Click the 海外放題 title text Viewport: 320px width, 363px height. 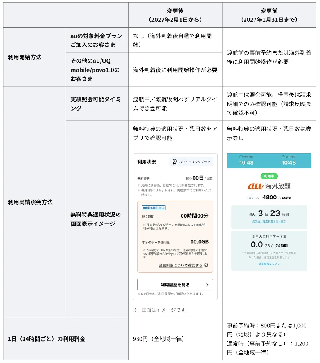coord(278,186)
